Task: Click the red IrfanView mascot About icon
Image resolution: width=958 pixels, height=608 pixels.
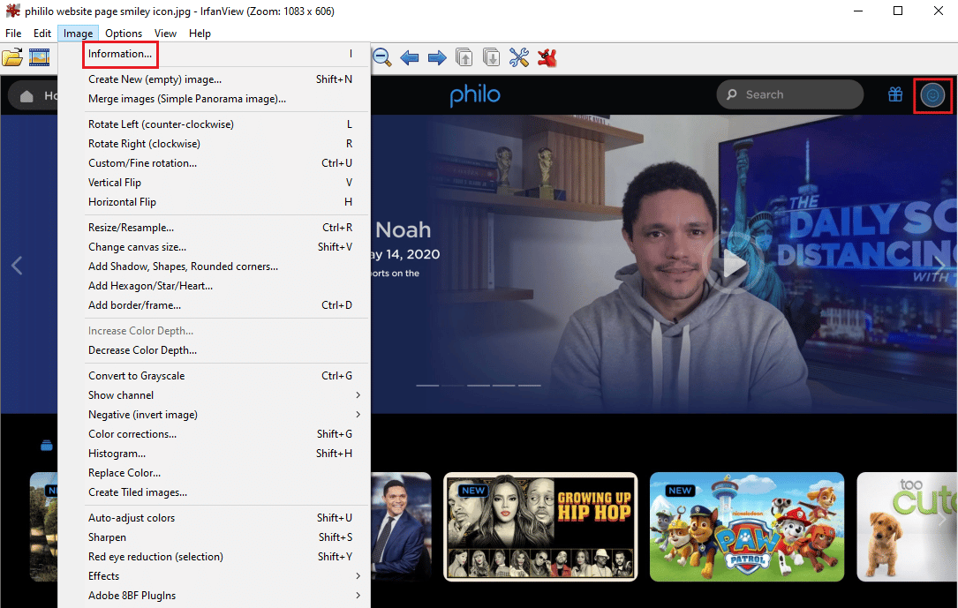Action: pyautogui.click(x=547, y=58)
